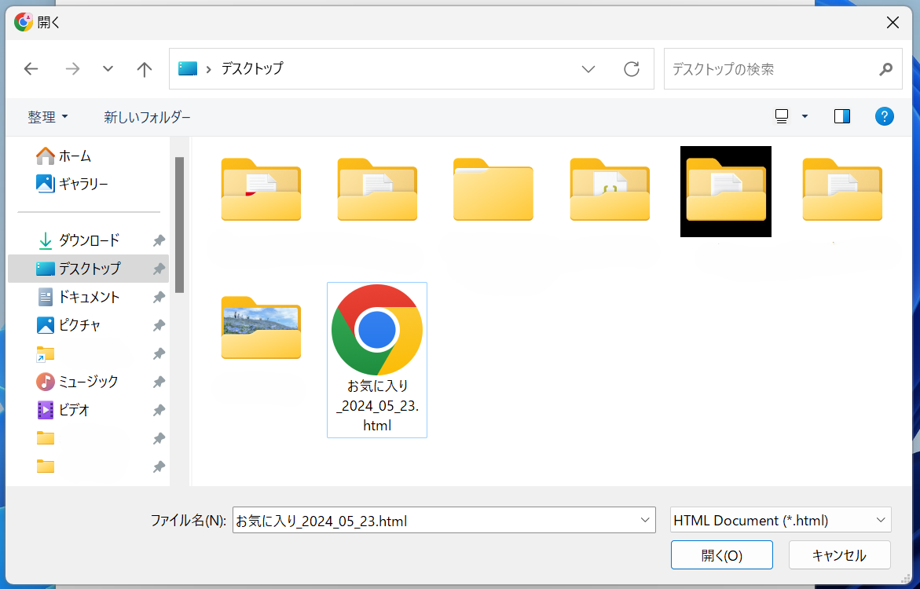This screenshot has height=589, width=920.
Task: Open the recent locations chevron
Action: (x=108, y=68)
